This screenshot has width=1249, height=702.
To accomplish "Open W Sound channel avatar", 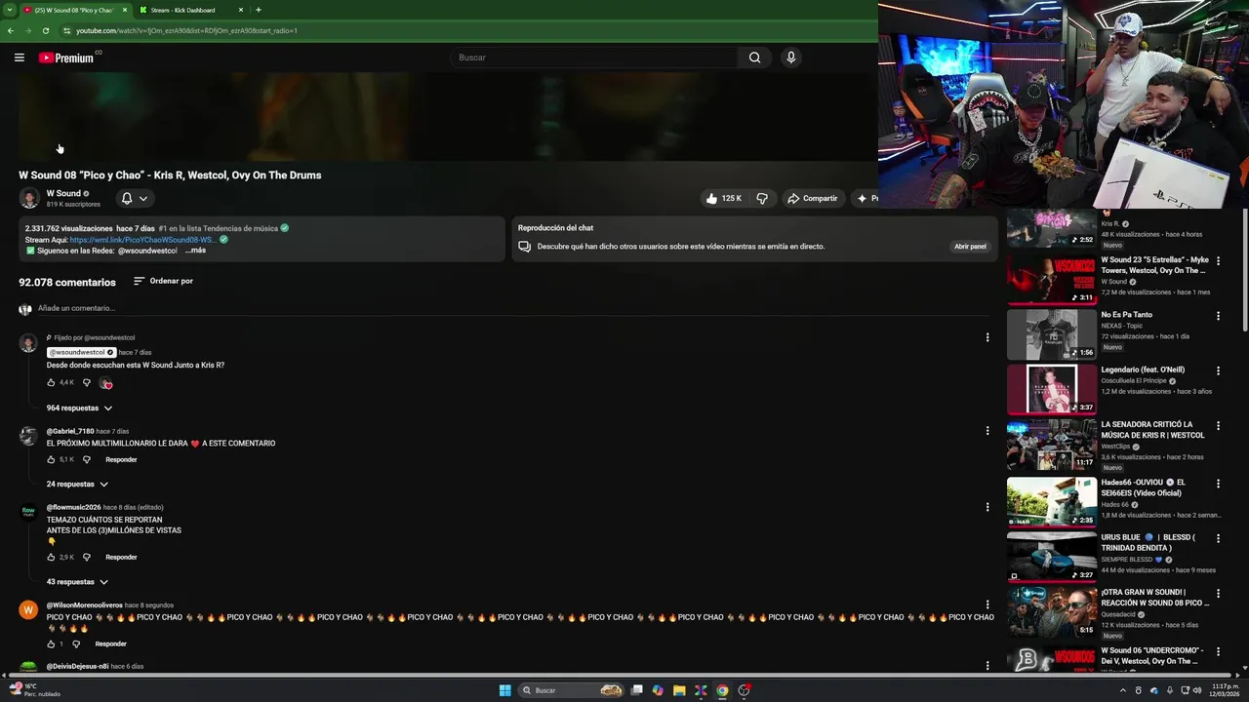I will [29, 199].
